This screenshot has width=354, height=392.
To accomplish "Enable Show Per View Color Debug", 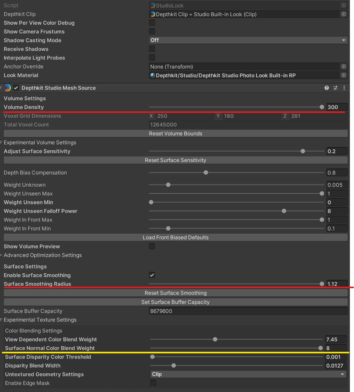I will click(152, 23).
